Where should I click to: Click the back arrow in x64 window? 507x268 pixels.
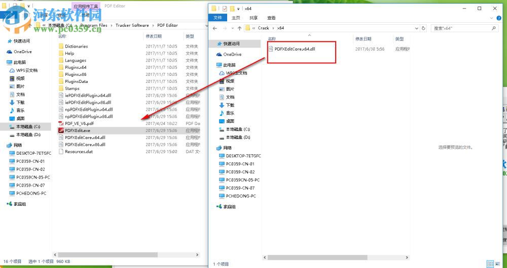click(x=214, y=28)
